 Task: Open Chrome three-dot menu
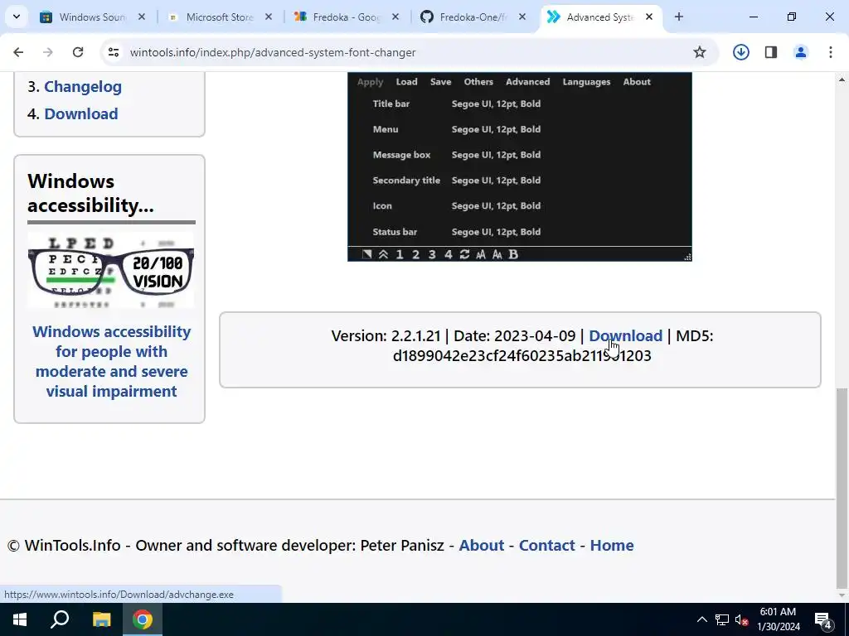point(831,52)
